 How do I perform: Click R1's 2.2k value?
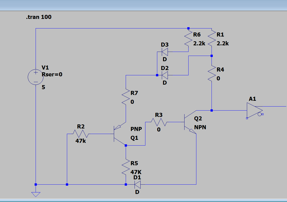(x=223, y=44)
